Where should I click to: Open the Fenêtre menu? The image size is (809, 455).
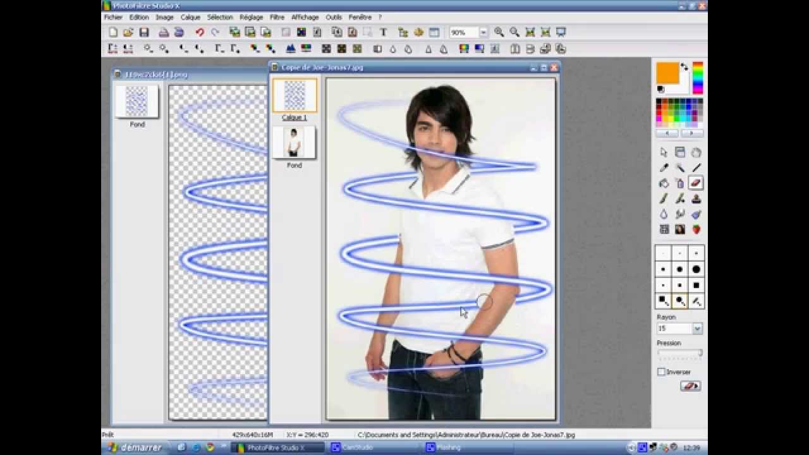[360, 17]
